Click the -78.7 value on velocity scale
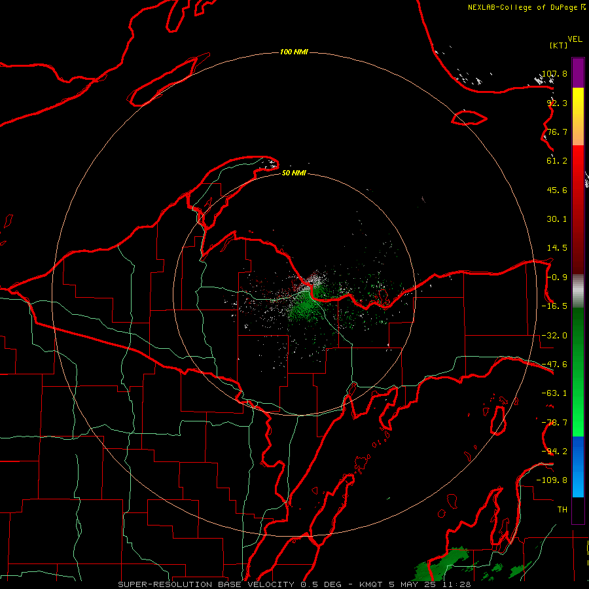Viewport: 589px width, 589px height. click(554, 423)
